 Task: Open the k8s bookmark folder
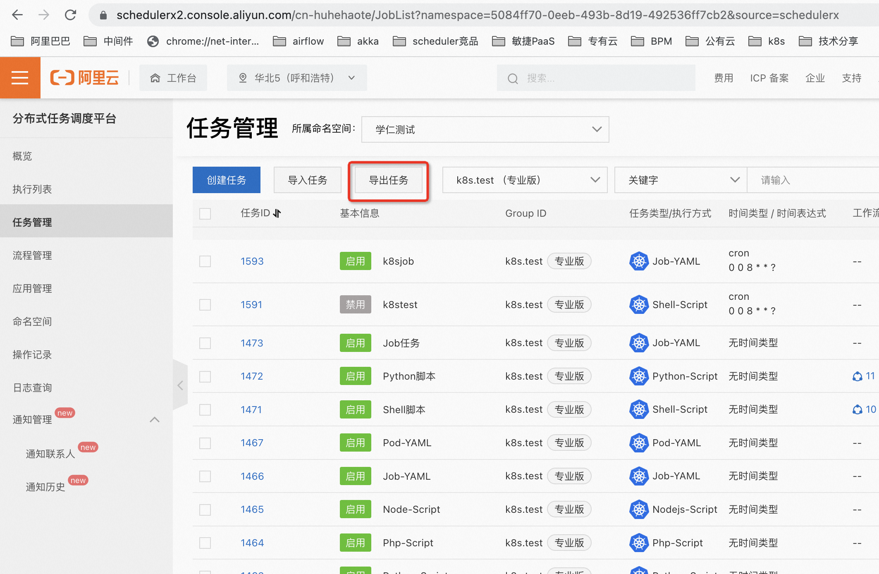767,41
